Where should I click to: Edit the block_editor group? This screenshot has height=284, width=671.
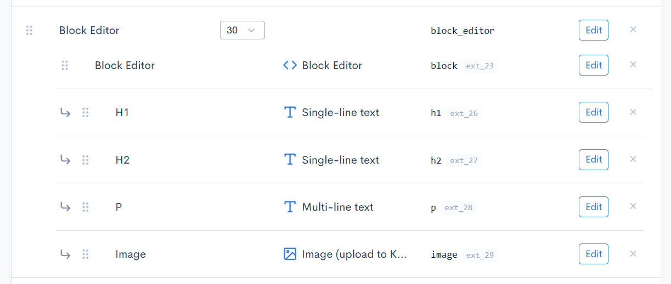click(594, 30)
